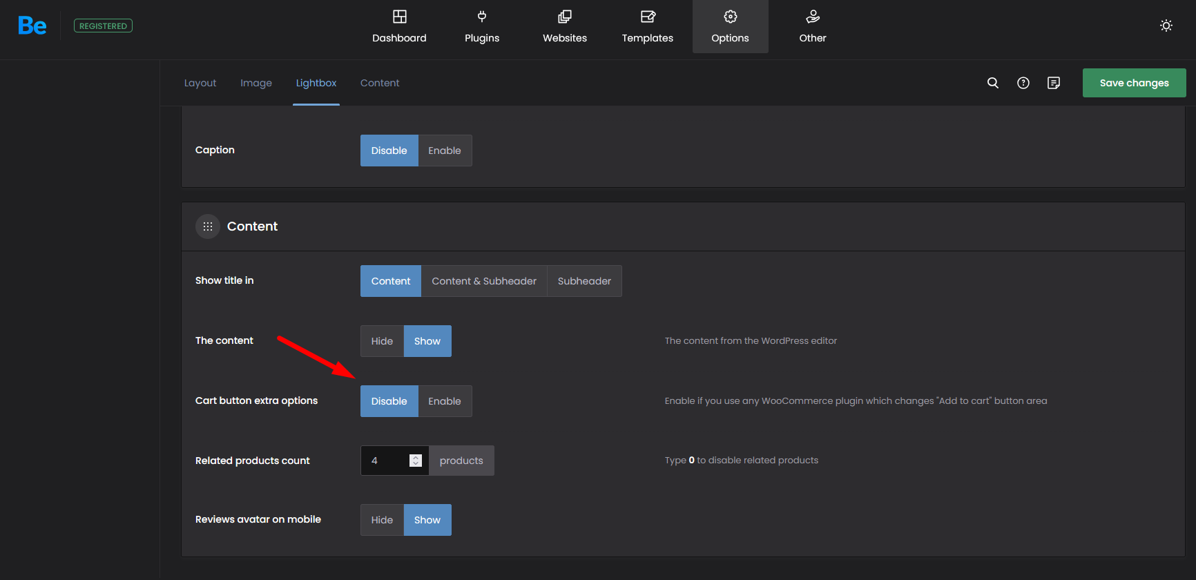Toggle light mode with the sun icon
This screenshot has height=580, width=1196.
tap(1166, 26)
